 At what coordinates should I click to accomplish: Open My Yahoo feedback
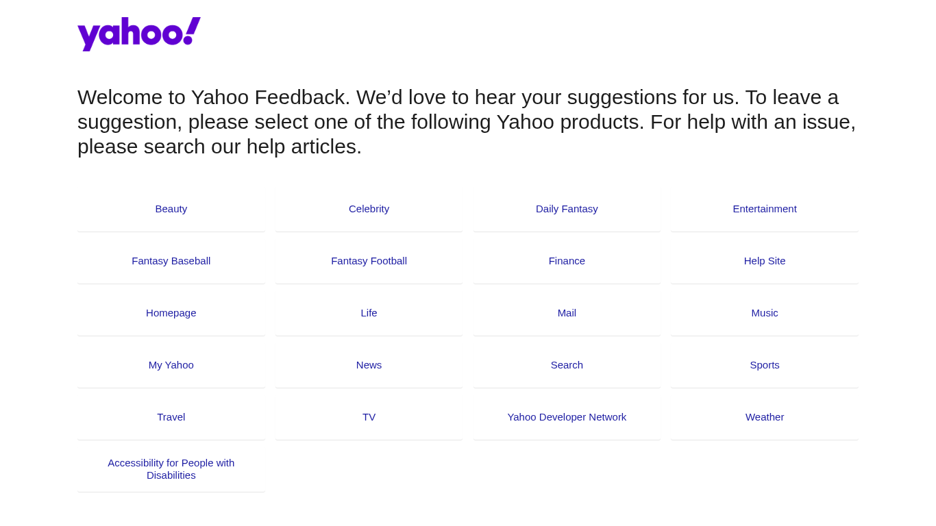171,365
